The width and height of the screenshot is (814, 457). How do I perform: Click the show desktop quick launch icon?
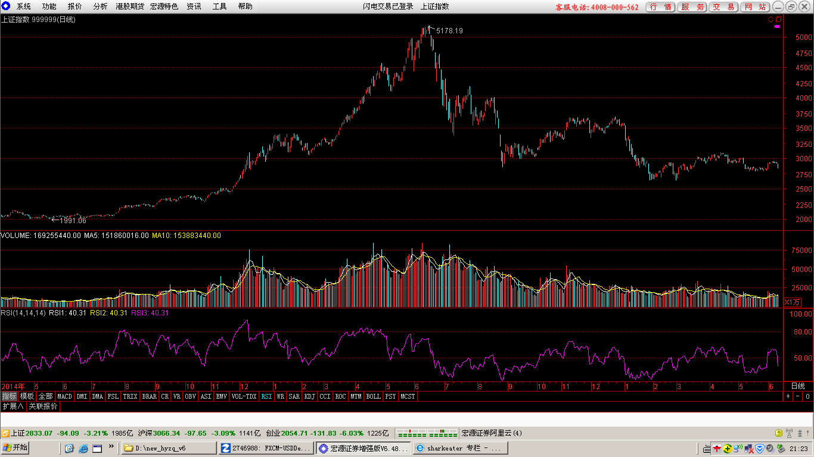97,448
